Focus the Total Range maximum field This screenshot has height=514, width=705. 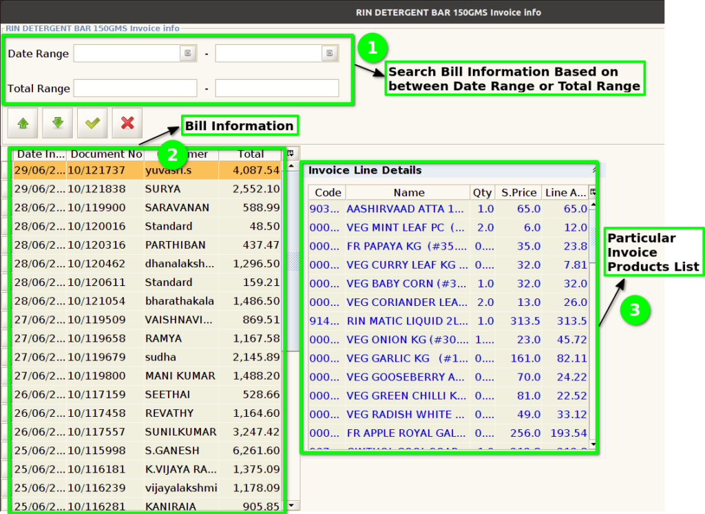[277, 88]
